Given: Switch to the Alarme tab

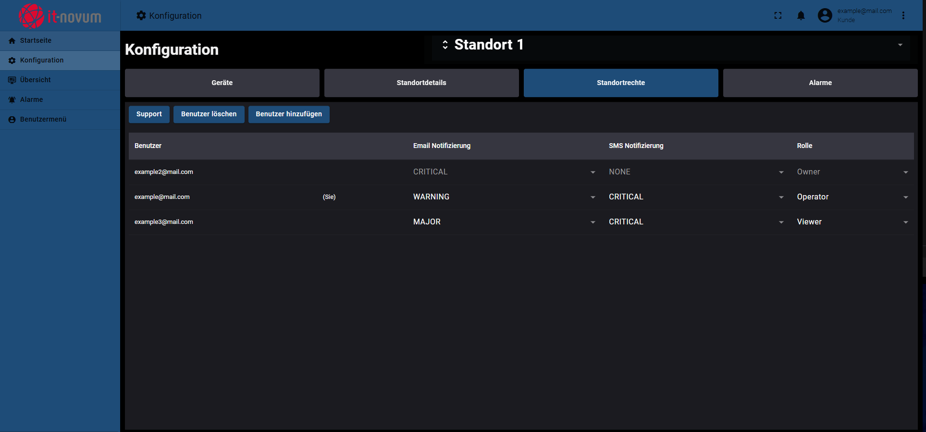Looking at the screenshot, I should click(x=820, y=83).
